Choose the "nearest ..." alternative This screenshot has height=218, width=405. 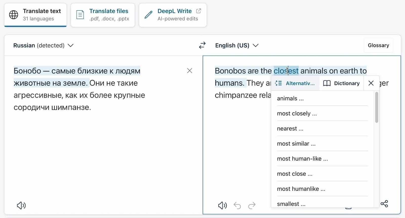[290, 129]
